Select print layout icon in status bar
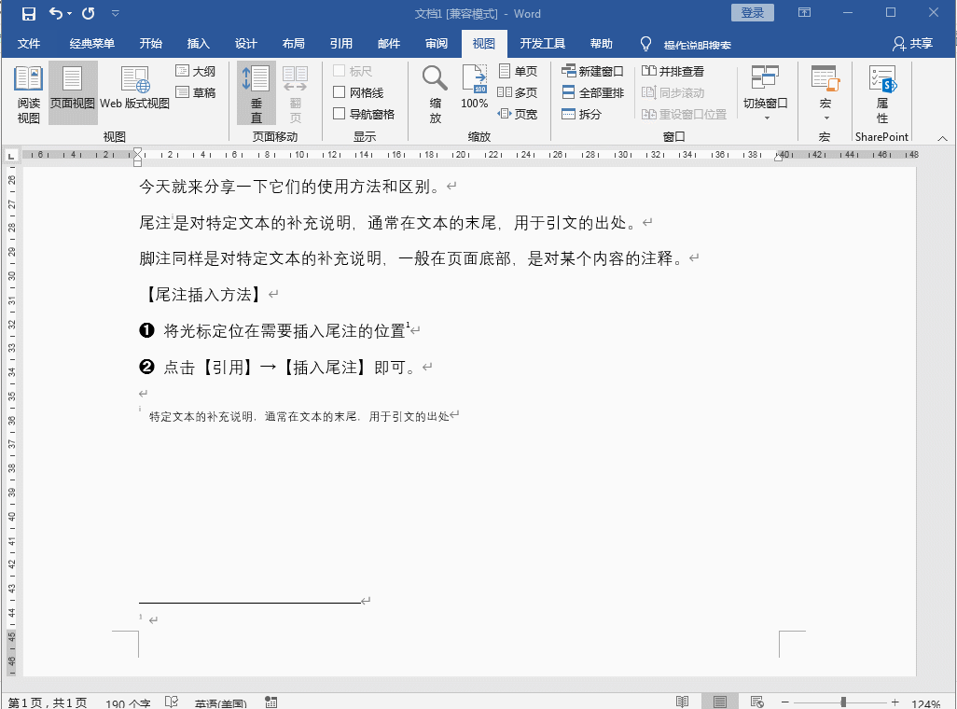 coord(720,702)
